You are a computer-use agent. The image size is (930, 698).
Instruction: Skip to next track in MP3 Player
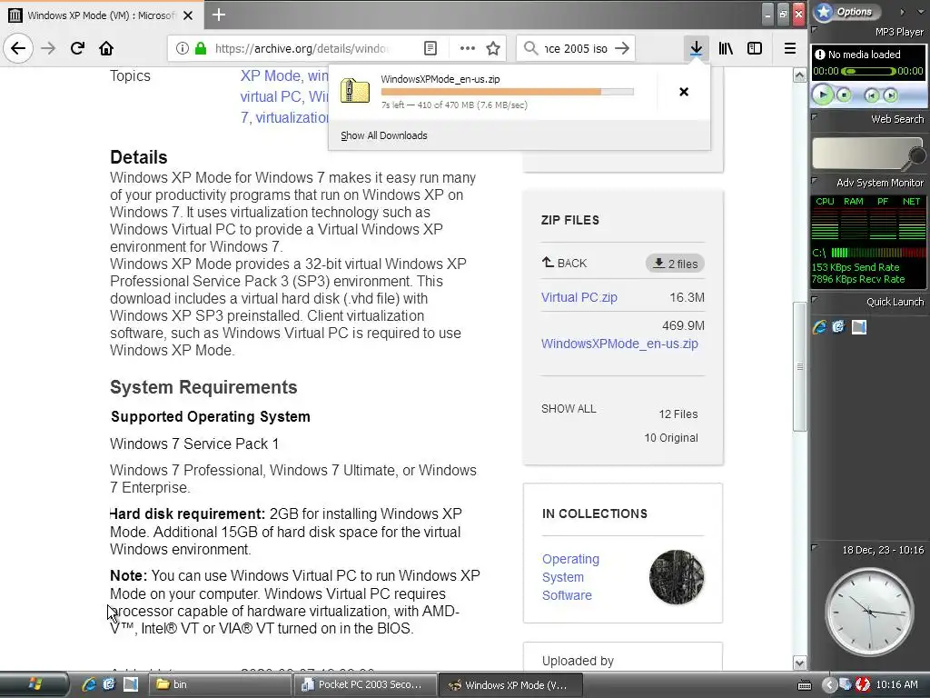pyautogui.click(x=890, y=95)
